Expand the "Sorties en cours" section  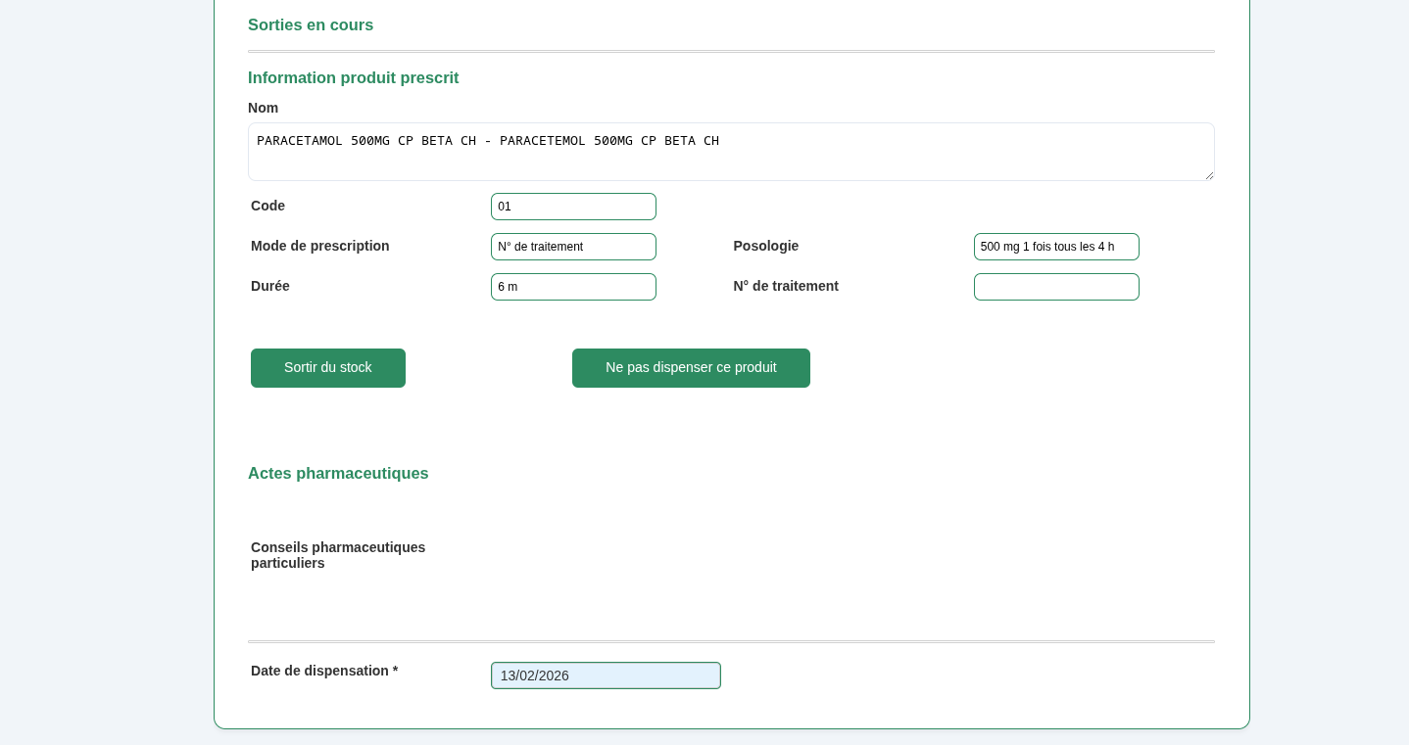coord(311,25)
